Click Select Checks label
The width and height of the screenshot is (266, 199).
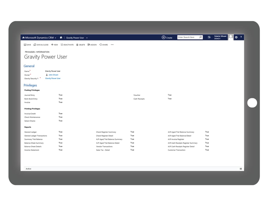[30, 121]
